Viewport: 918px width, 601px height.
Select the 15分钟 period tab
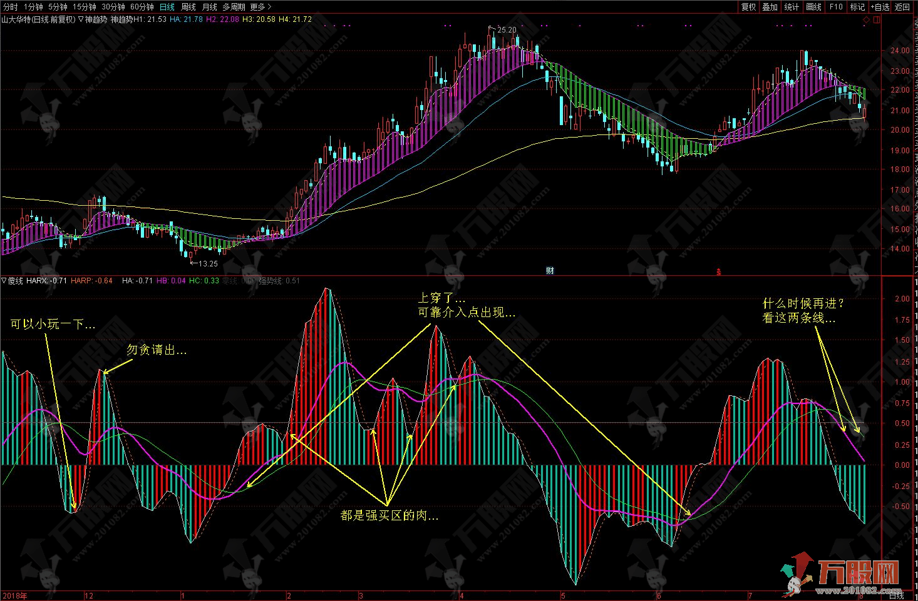[x=85, y=7]
